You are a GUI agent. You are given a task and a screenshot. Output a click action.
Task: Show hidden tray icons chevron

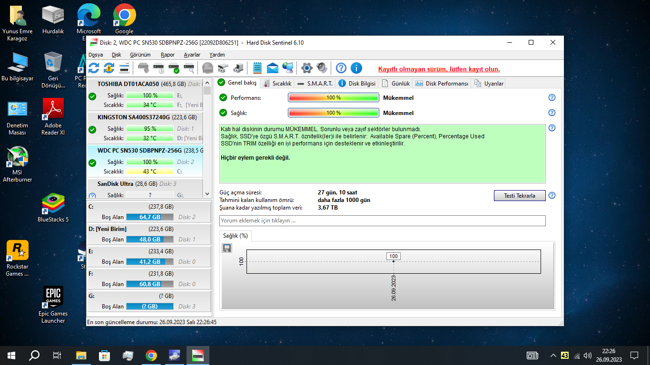click(553, 355)
